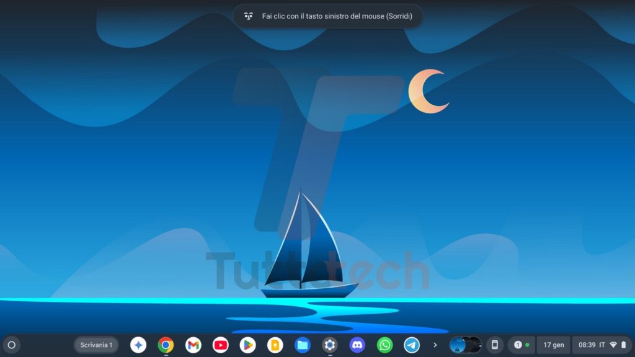Open the Google Chrome browser
Viewport: 635px width, 357px height.
tap(165, 345)
